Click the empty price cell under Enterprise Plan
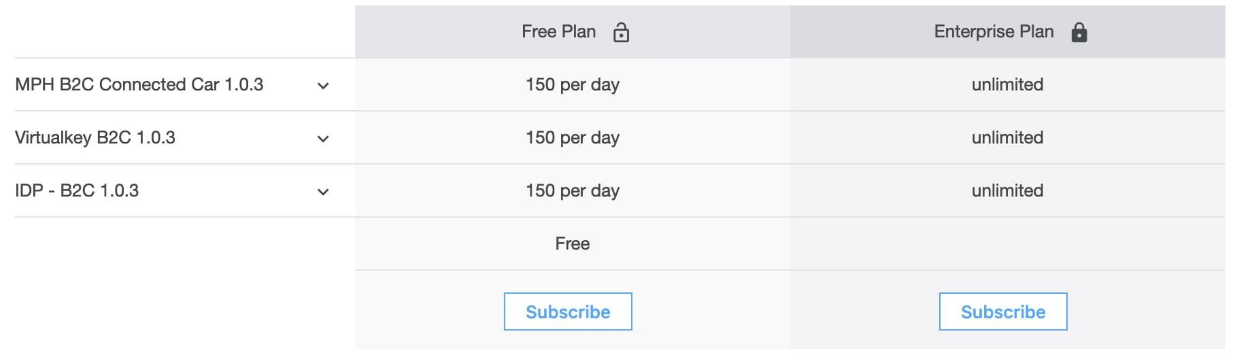The height and width of the screenshot is (355, 1235). click(x=1008, y=243)
